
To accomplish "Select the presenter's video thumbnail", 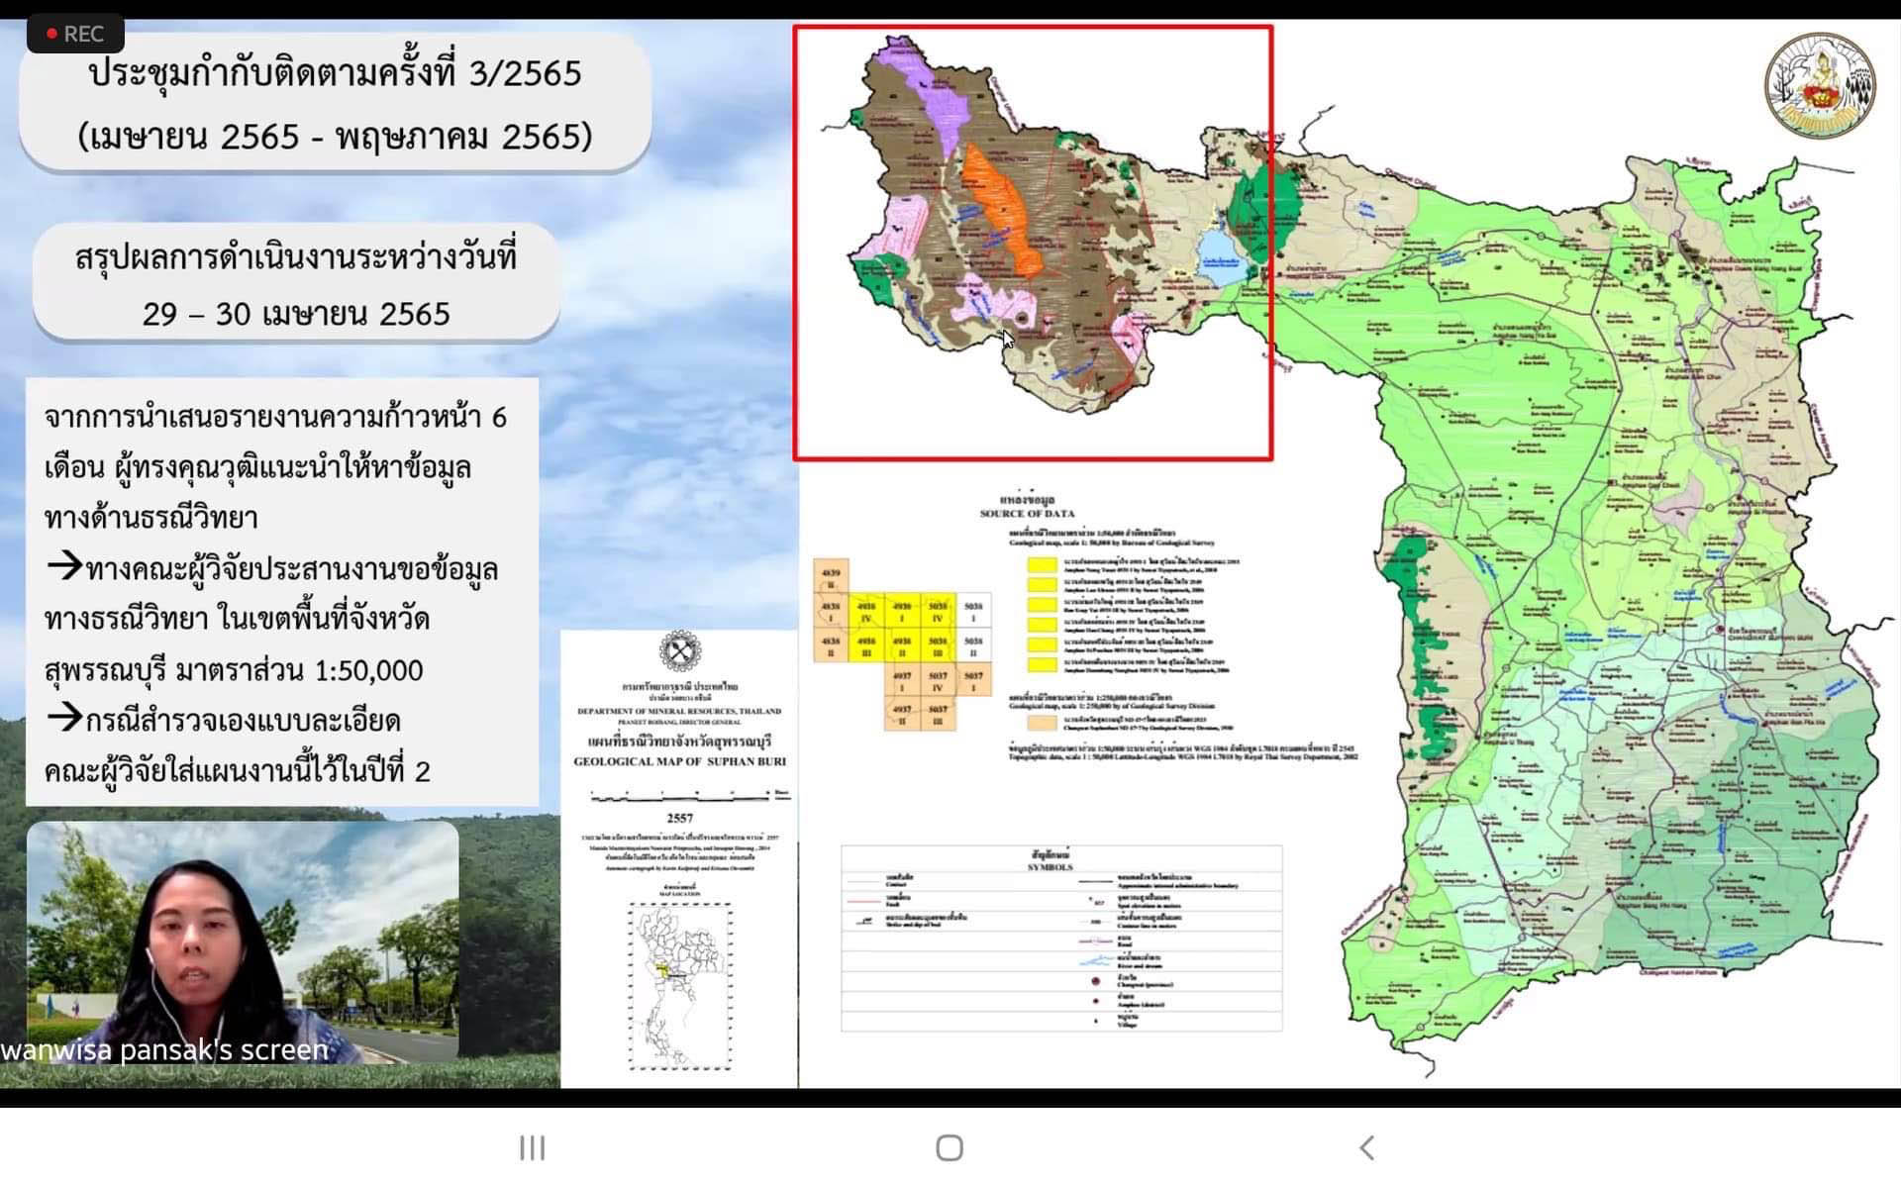I will click(243, 940).
